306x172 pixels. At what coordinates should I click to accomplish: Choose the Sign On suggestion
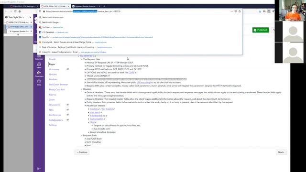[x=140, y=37]
